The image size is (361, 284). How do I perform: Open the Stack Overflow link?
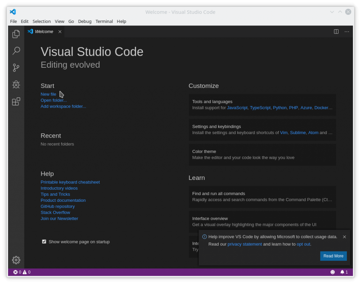[55, 212]
